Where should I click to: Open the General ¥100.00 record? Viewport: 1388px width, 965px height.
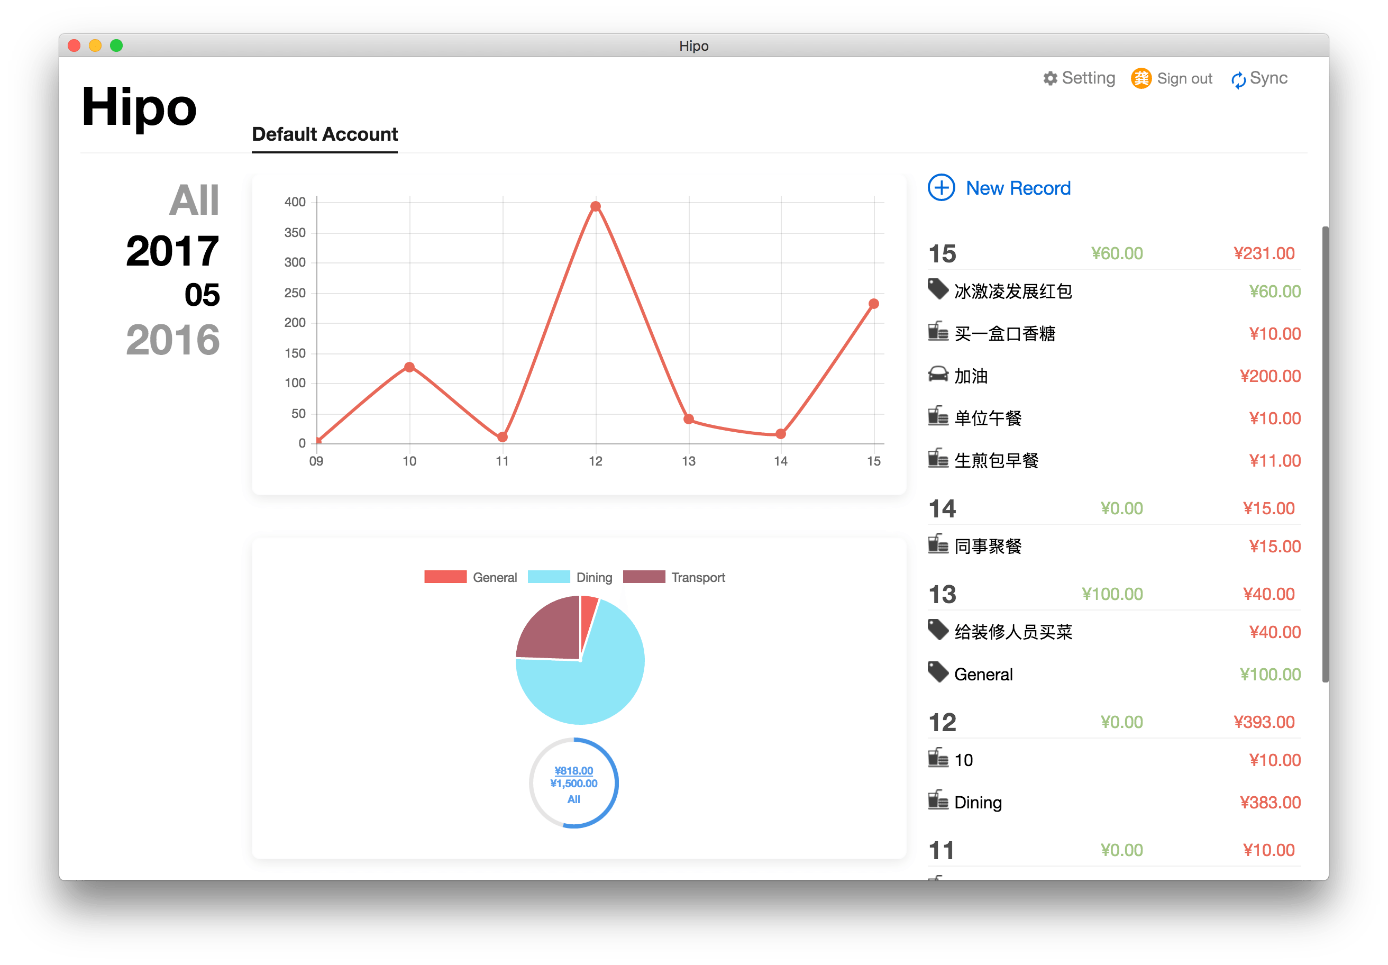1114,674
